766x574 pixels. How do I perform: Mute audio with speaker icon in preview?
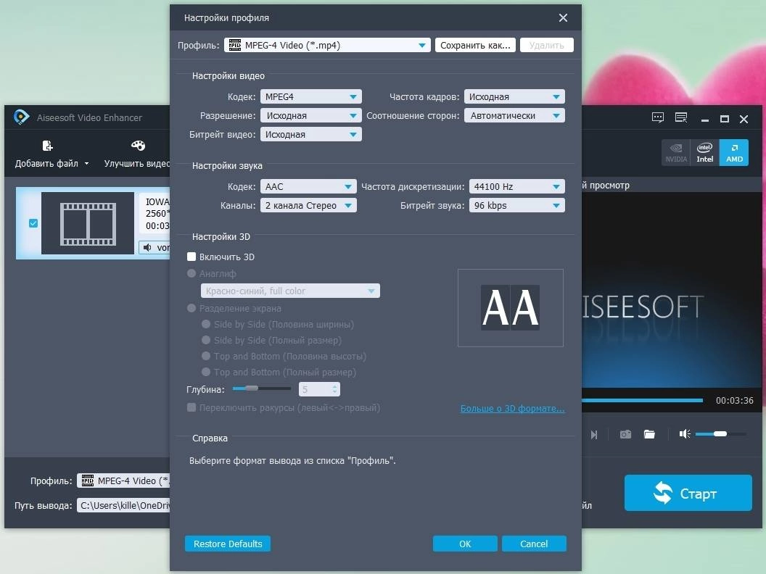[685, 434]
